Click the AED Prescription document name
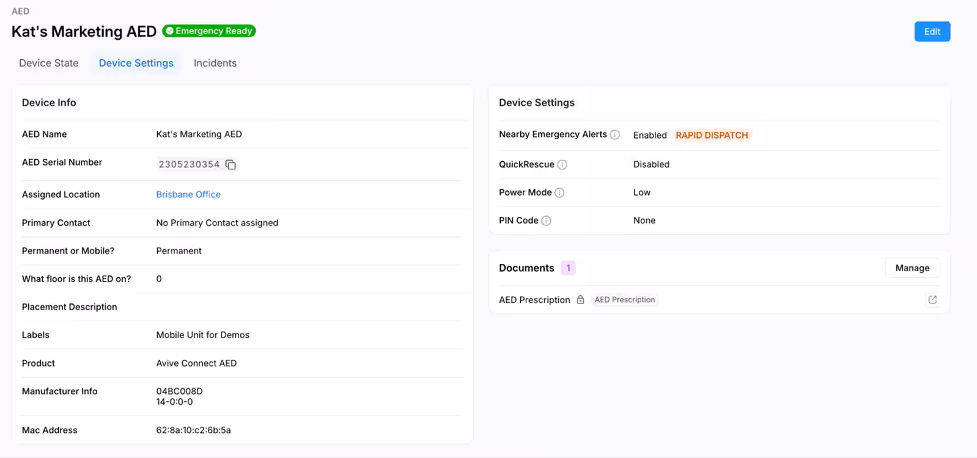The image size is (977, 458). 534,300
